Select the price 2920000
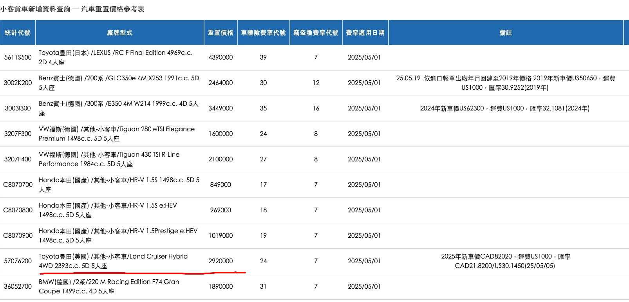 click(221, 261)
